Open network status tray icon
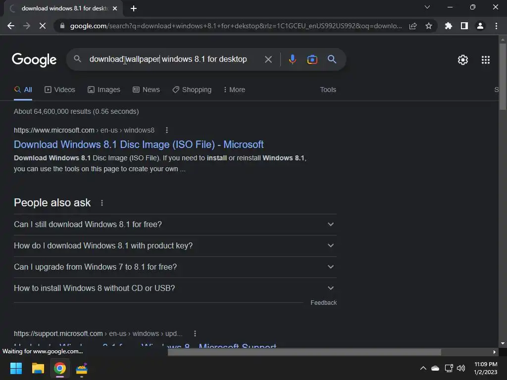 (x=449, y=368)
